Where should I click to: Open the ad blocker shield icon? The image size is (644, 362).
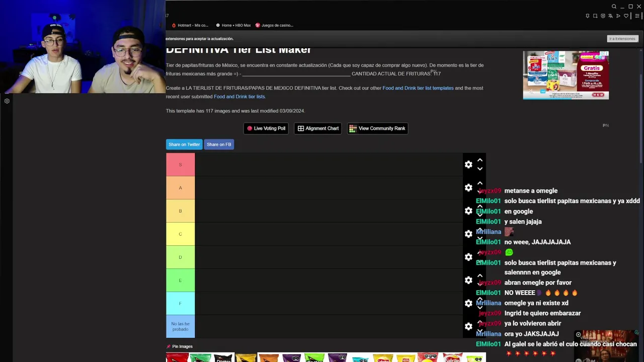[x=603, y=16]
